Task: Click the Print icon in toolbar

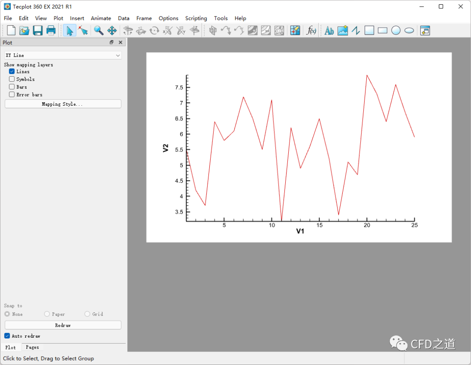Action: coord(51,30)
